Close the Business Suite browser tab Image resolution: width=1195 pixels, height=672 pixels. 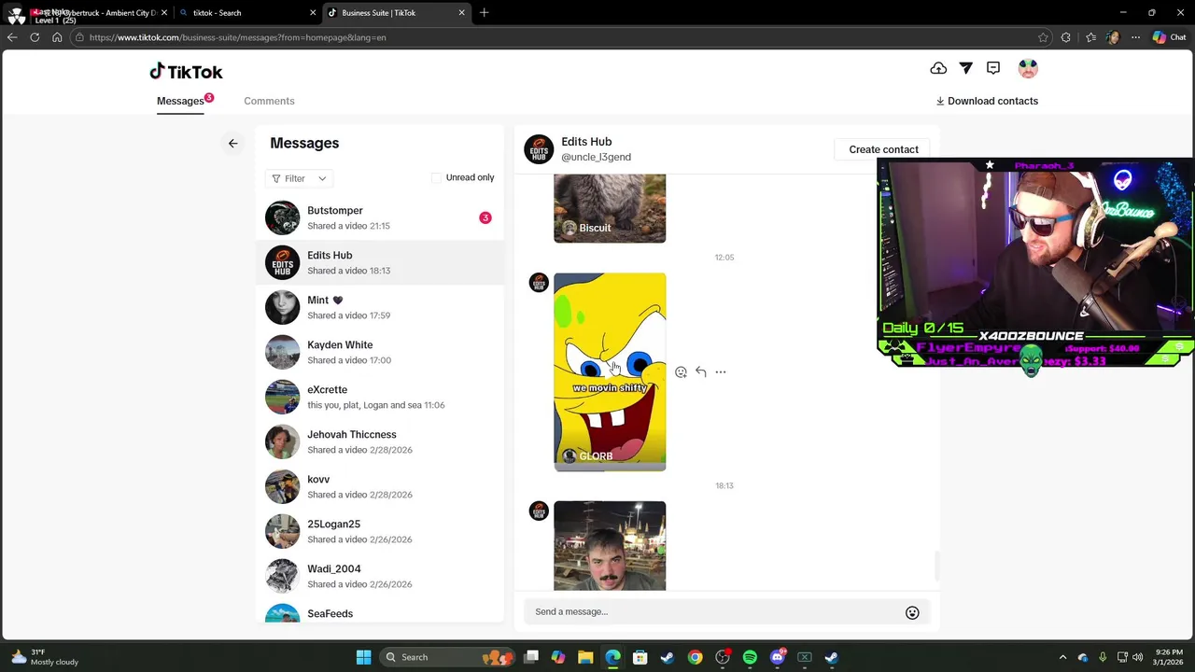(x=461, y=13)
